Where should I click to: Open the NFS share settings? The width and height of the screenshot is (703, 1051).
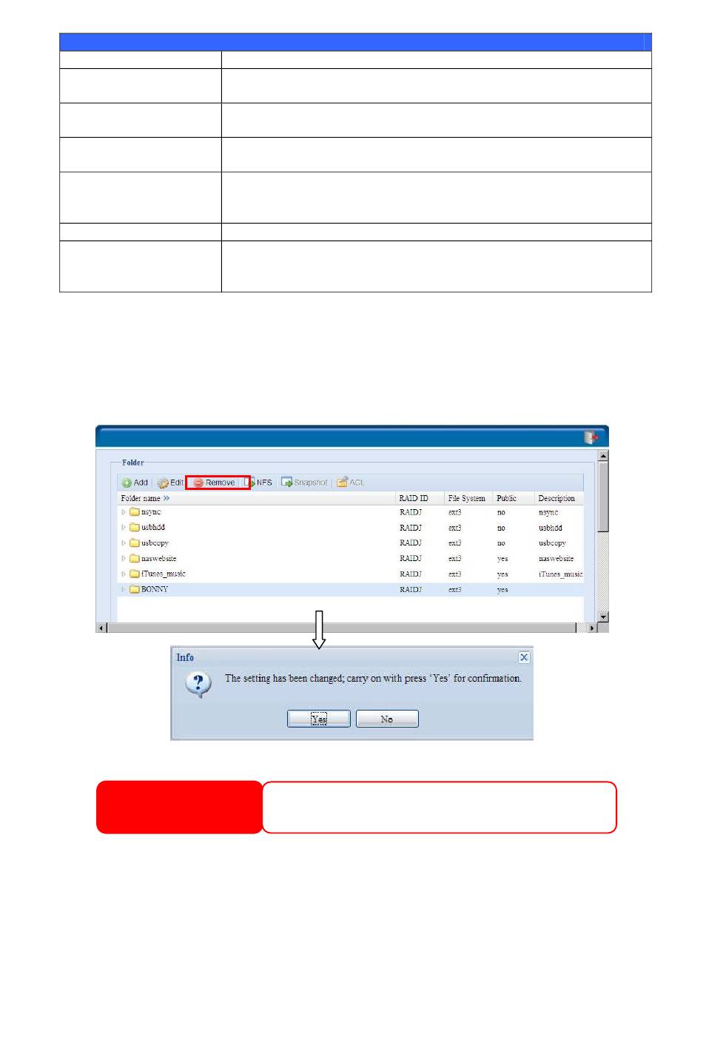point(259,483)
